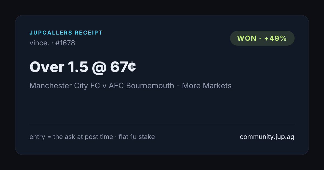The width and height of the screenshot is (324, 170).
Task: Click the divider line above the footer
Action: (162, 125)
